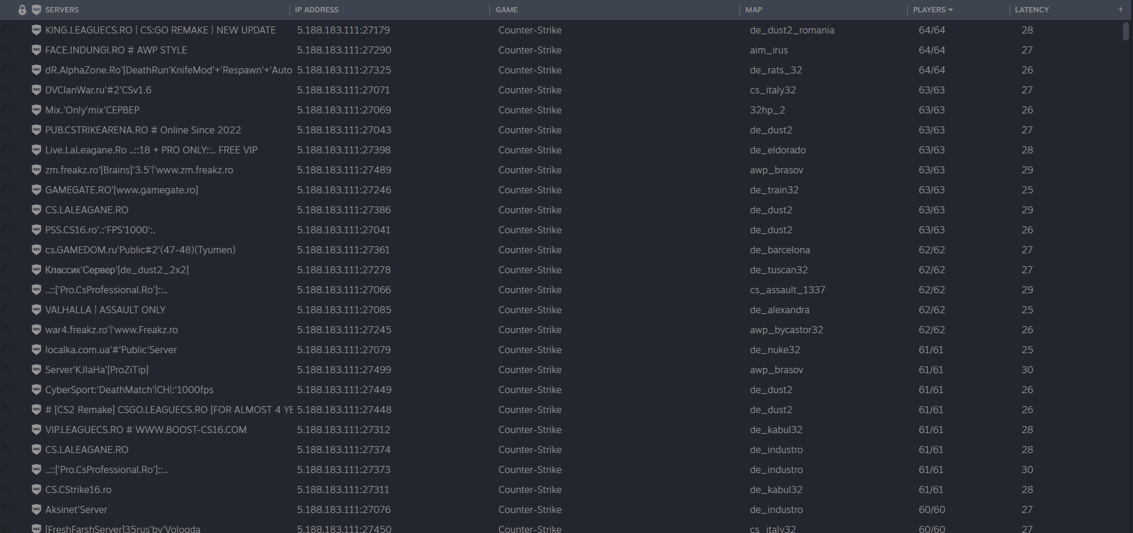Viewport: 1133px width, 533px height.
Task: Click the de_dust2_romania map cell
Action: 792,30
